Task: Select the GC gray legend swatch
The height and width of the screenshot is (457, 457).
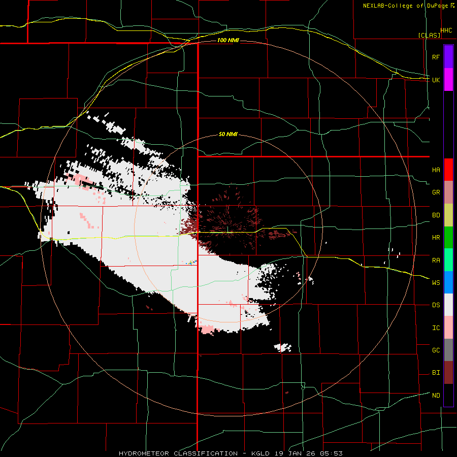Action: pyautogui.click(x=448, y=350)
